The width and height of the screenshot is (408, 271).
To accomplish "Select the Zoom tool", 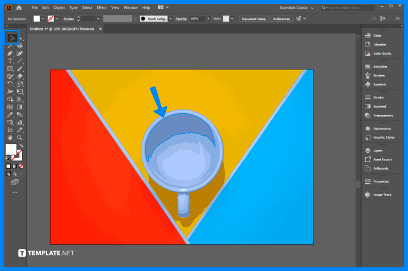I will (x=20, y=137).
